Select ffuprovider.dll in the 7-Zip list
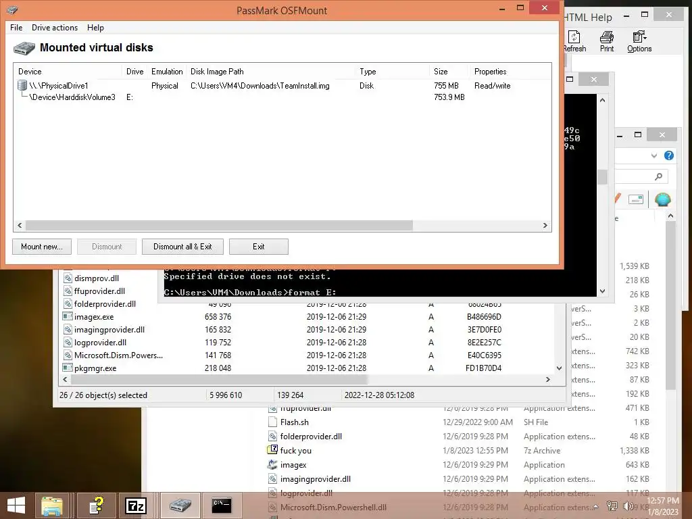The image size is (692, 519). pos(99,291)
